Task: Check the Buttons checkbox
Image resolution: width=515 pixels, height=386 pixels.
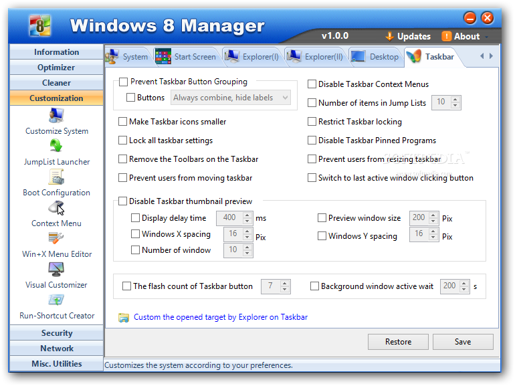Action: (x=130, y=98)
